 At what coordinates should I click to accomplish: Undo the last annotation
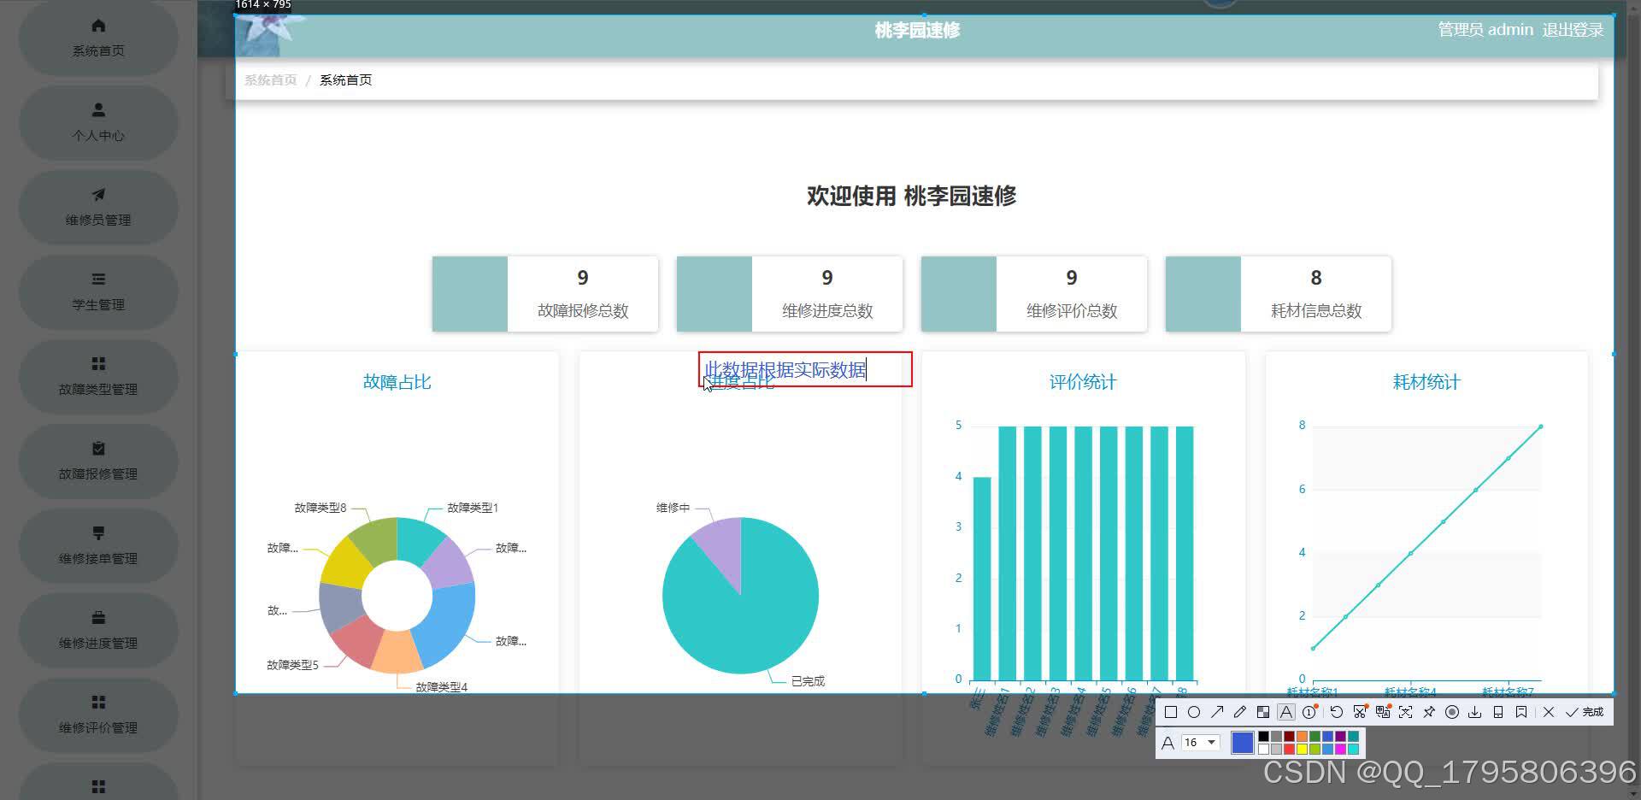coord(1337,712)
